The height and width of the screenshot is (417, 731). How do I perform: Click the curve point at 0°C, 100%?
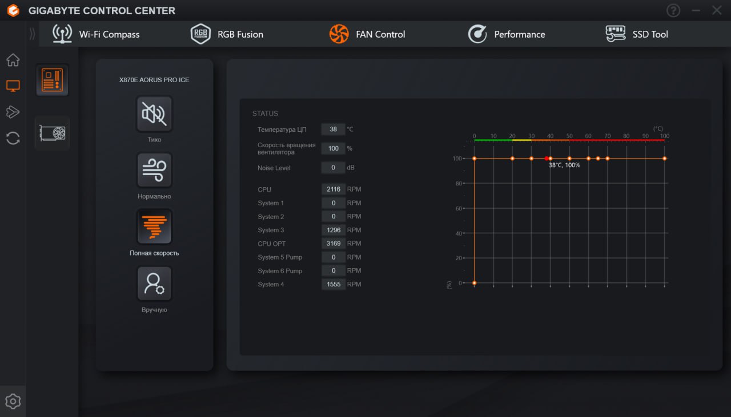click(474, 159)
